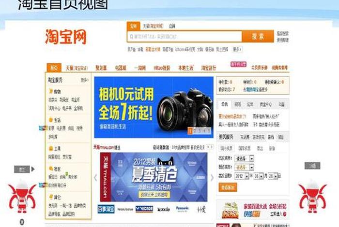The width and height of the screenshot is (339, 227).
Task: Open the departure city dropdown
Action: [244, 159]
